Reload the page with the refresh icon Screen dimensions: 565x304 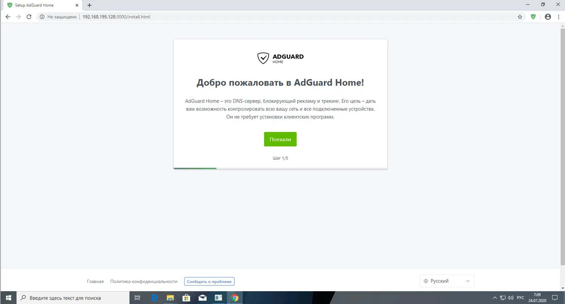tap(29, 17)
